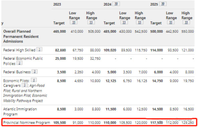This screenshot has height=127, width=198.
Task: Open footnote 11 under 2025 High Range
Action: pyautogui.click(x=186, y=22)
